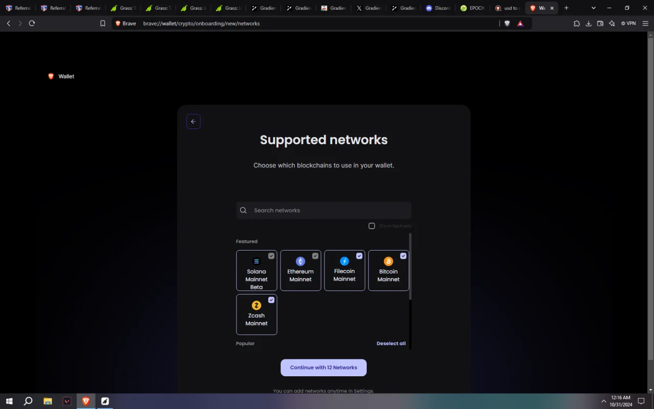Open the taskbar clock showing 12:16 AM
654x409 pixels.
[621, 401]
